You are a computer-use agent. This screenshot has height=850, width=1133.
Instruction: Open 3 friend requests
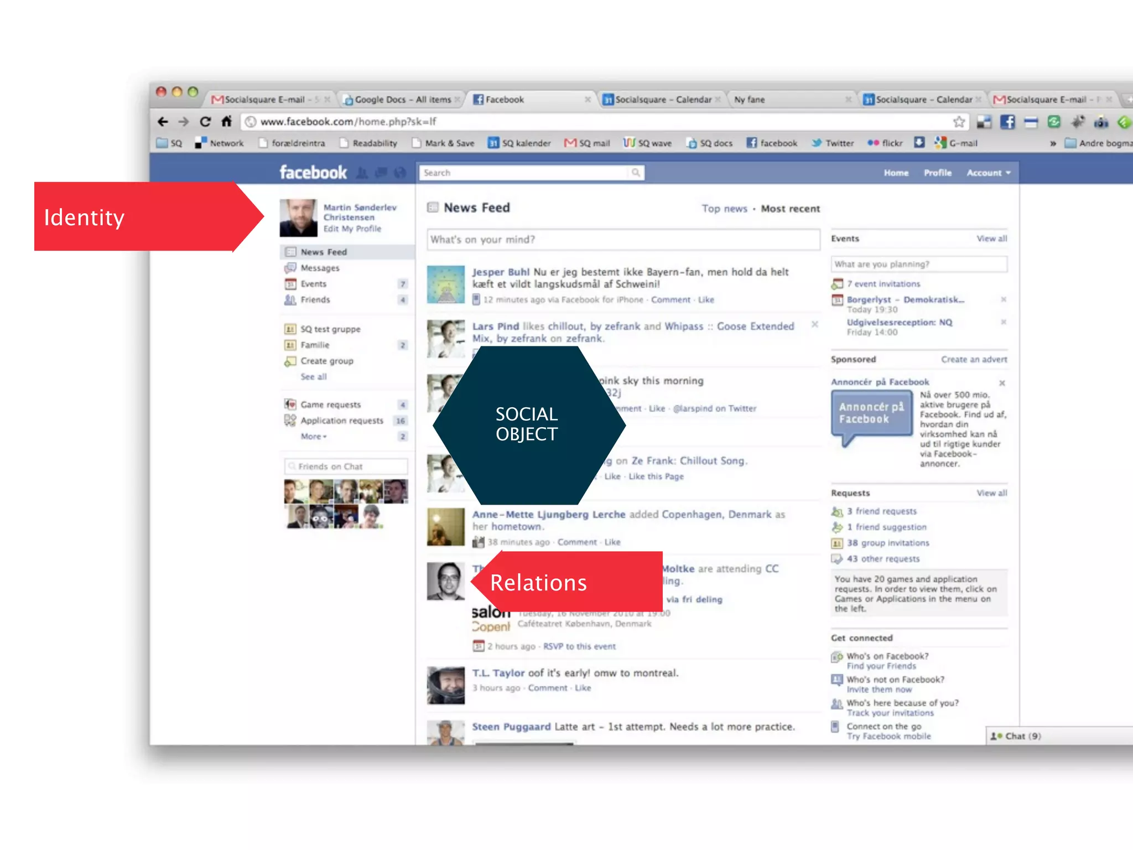coord(882,512)
